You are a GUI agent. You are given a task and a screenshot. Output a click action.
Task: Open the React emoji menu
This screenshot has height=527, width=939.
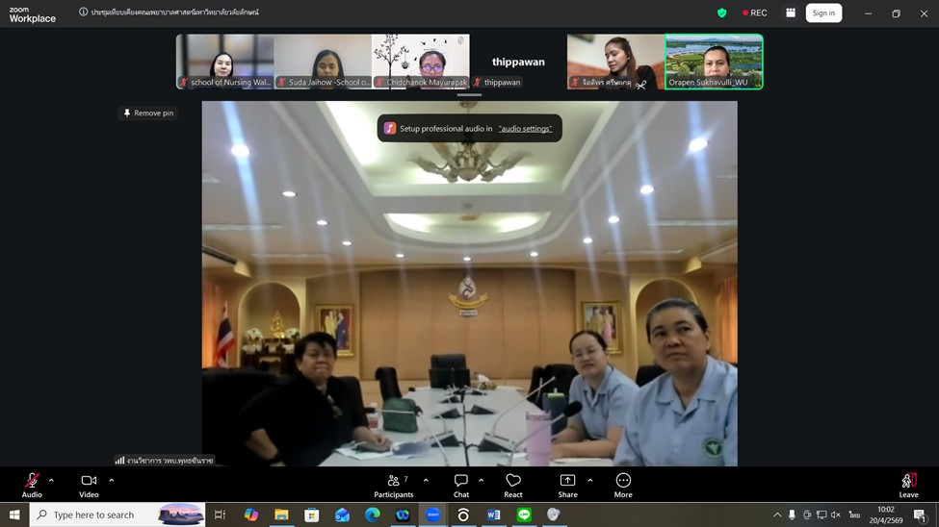coord(513,485)
